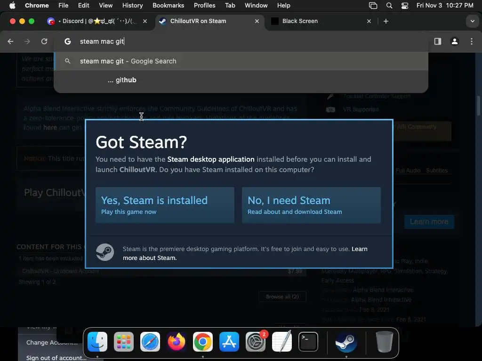Open the Trash in the dock
Image resolution: width=482 pixels, height=361 pixels.
click(x=384, y=342)
